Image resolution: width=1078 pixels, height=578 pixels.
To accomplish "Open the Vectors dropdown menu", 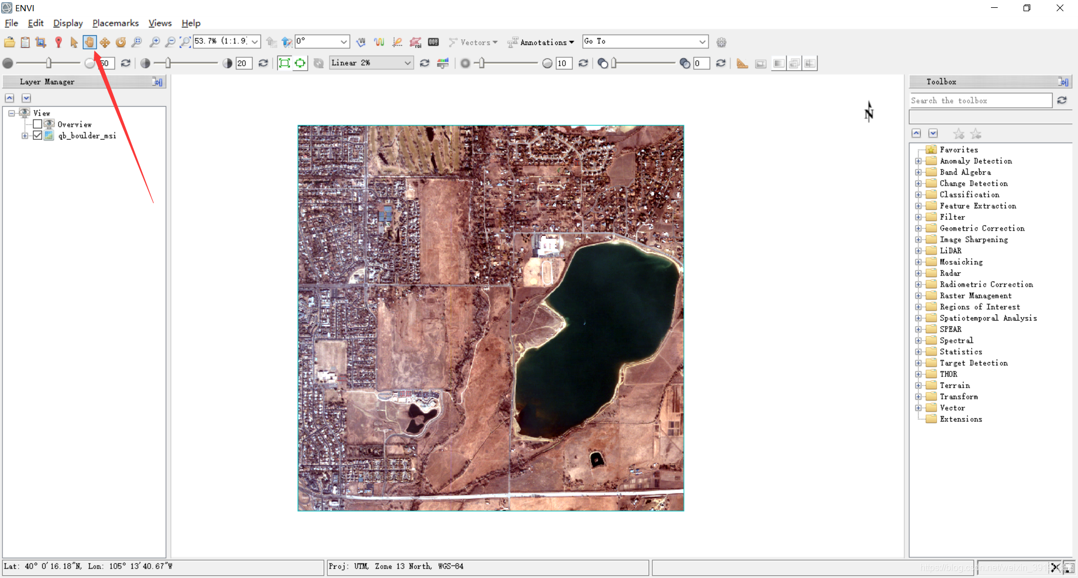I will (x=473, y=42).
